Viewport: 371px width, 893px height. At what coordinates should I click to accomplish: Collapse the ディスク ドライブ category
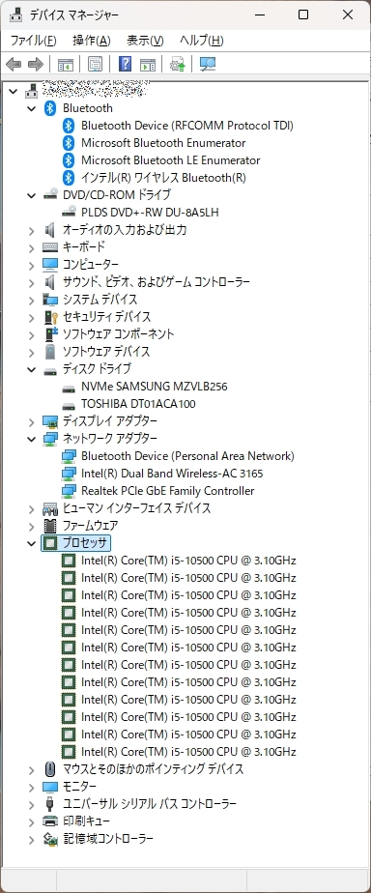point(31,369)
